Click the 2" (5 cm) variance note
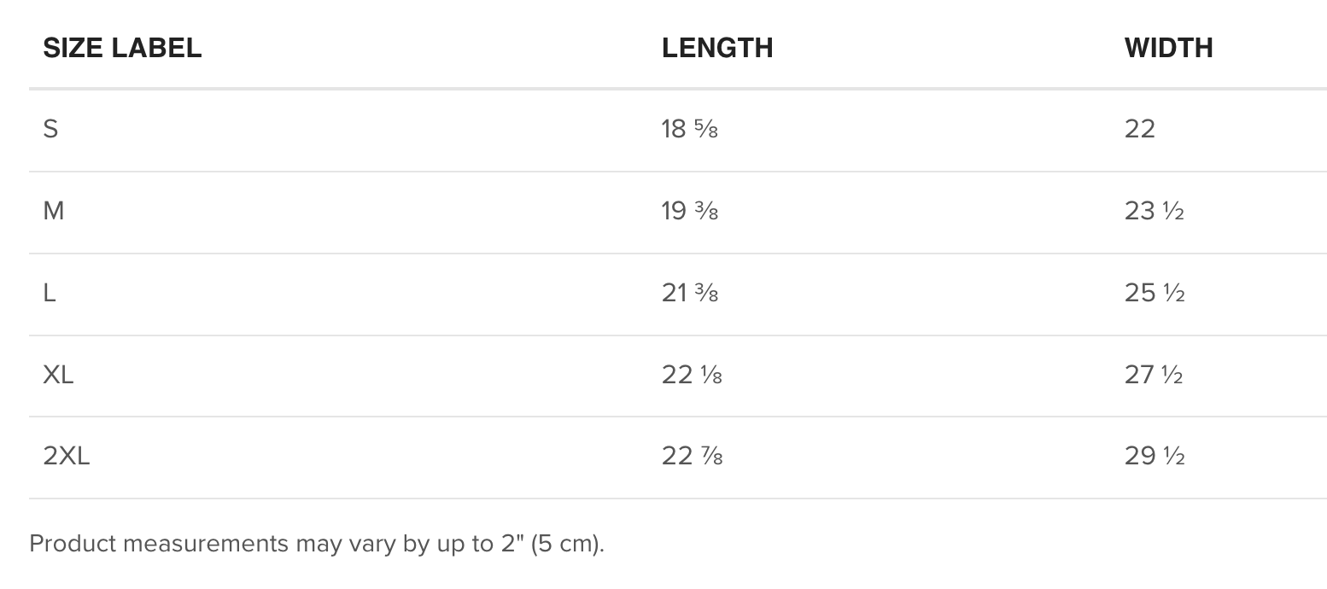Viewport: 1327px width, 589px height. pos(551,544)
